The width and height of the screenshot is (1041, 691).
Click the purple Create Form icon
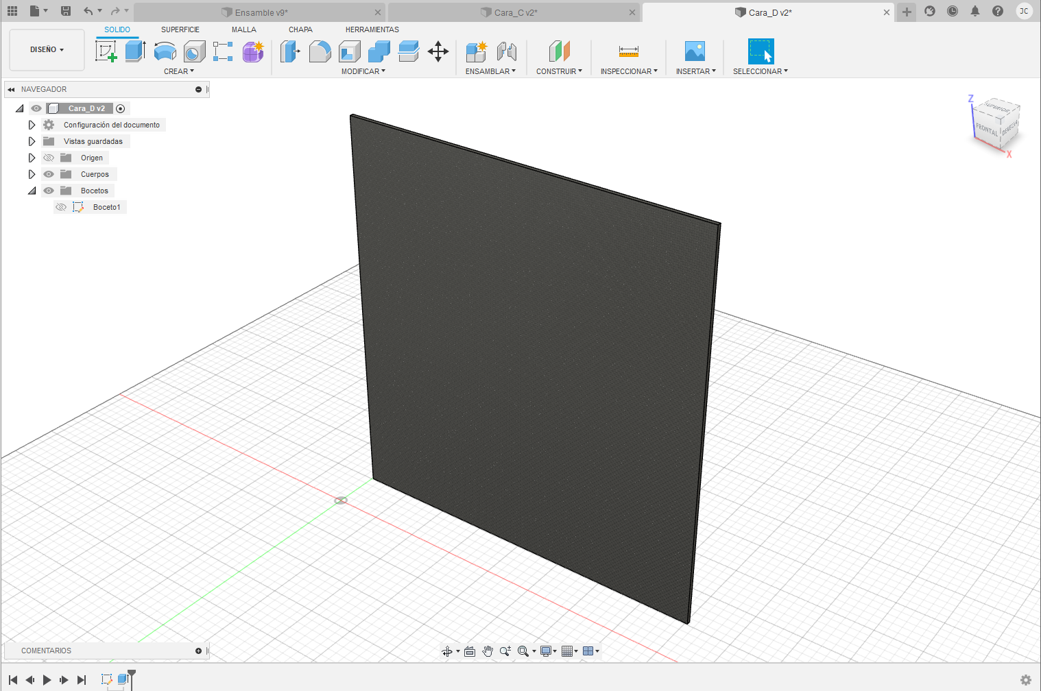[252, 51]
